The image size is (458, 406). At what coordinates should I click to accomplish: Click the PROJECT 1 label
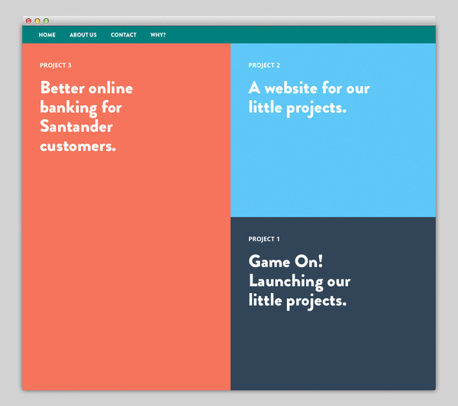pos(264,239)
